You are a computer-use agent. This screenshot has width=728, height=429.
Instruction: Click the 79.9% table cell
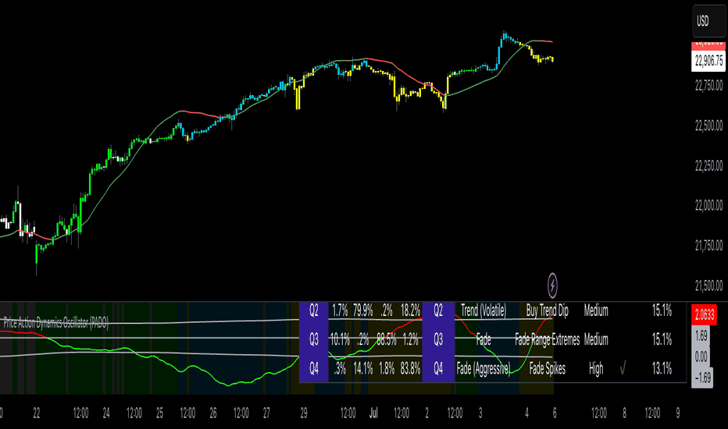pyautogui.click(x=362, y=310)
